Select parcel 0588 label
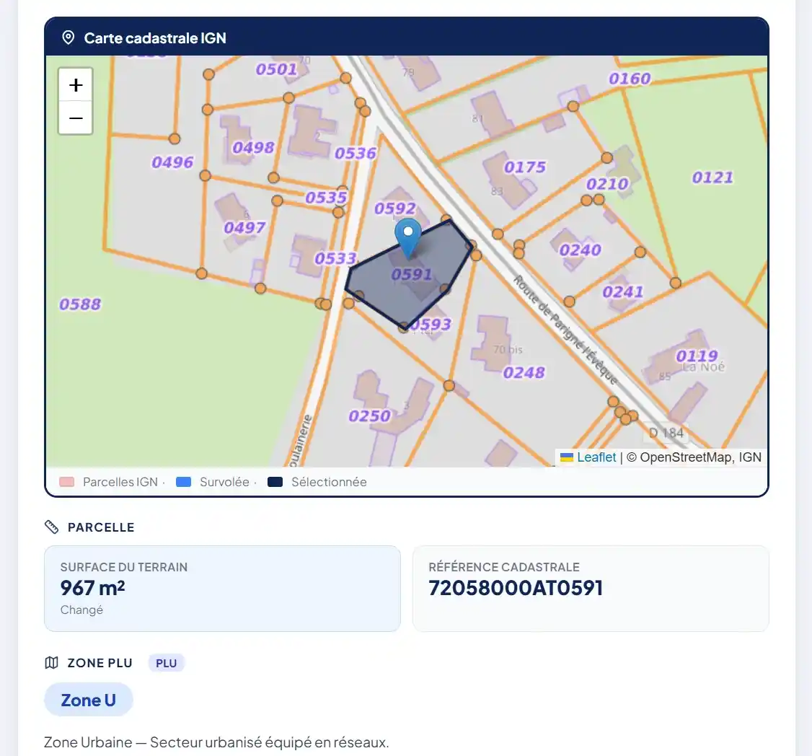The image size is (812, 756). [x=80, y=304]
